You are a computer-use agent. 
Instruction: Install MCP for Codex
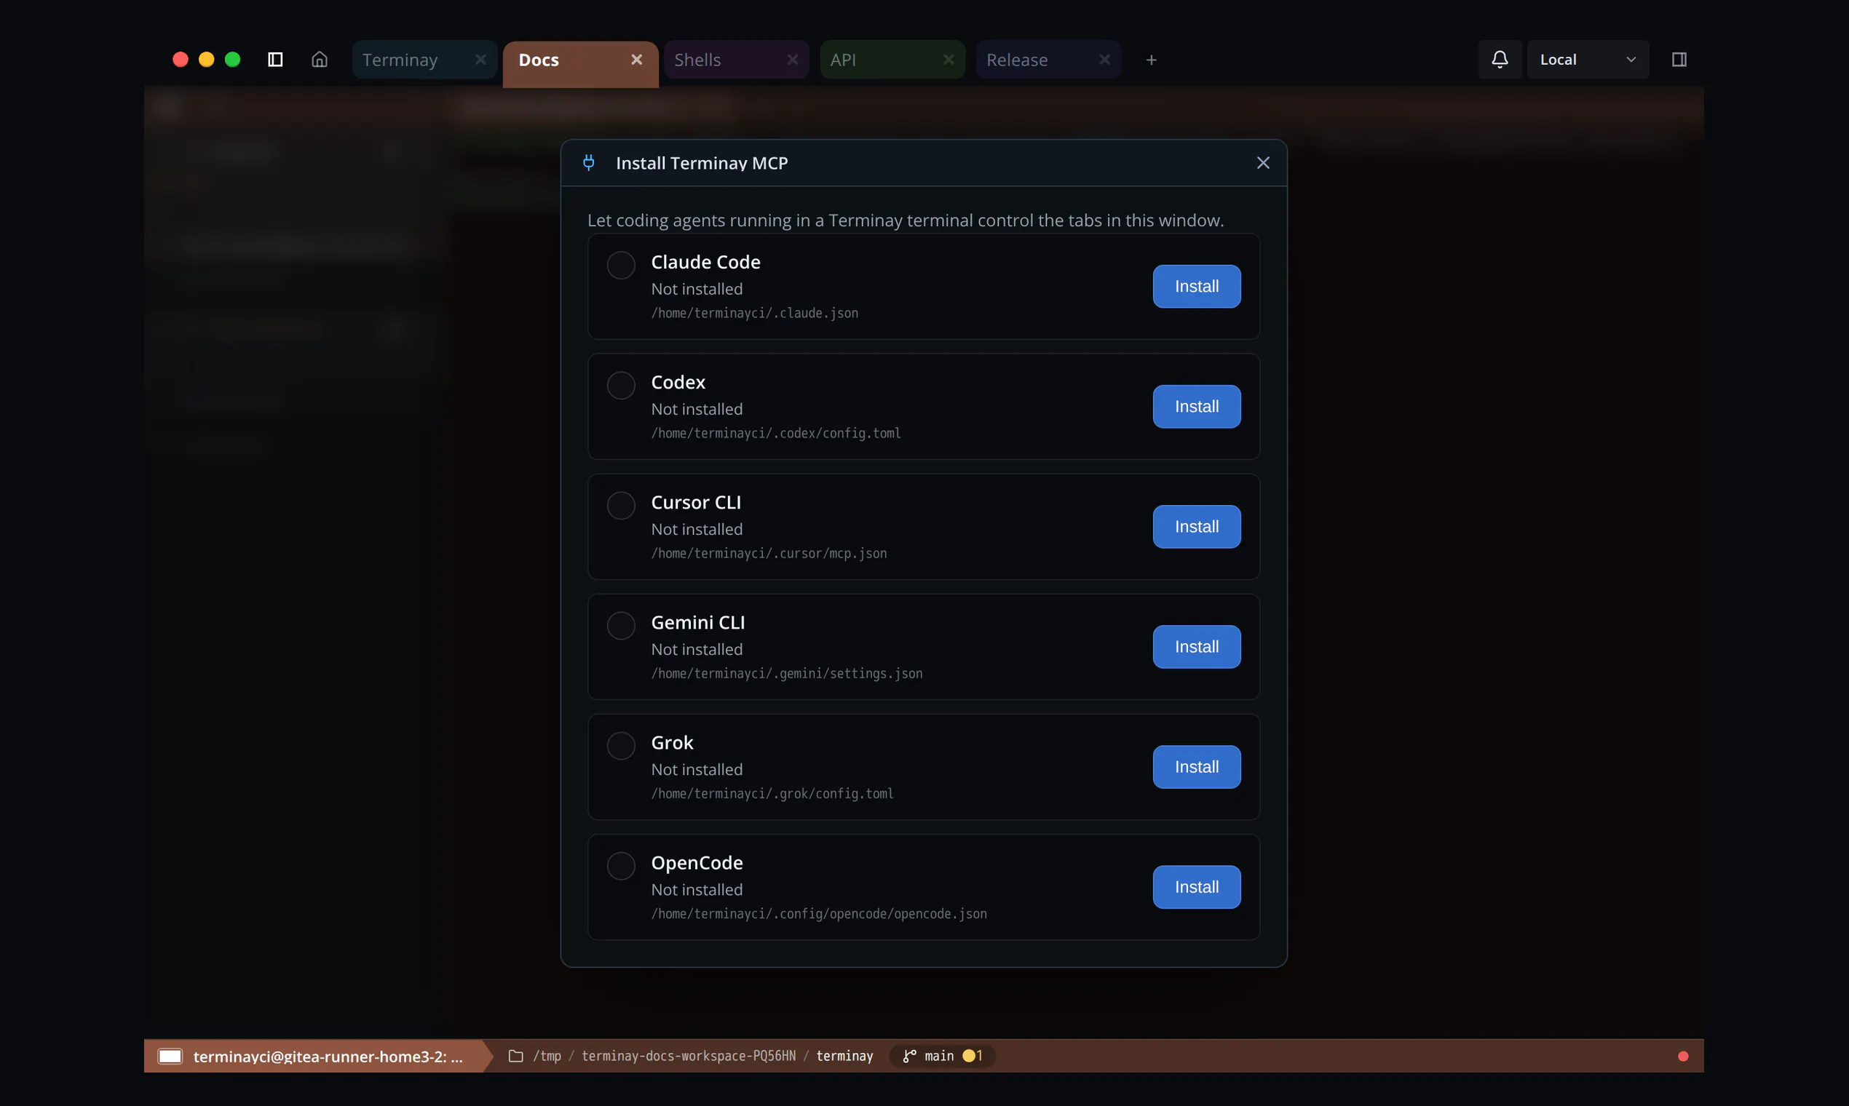[x=1197, y=406]
